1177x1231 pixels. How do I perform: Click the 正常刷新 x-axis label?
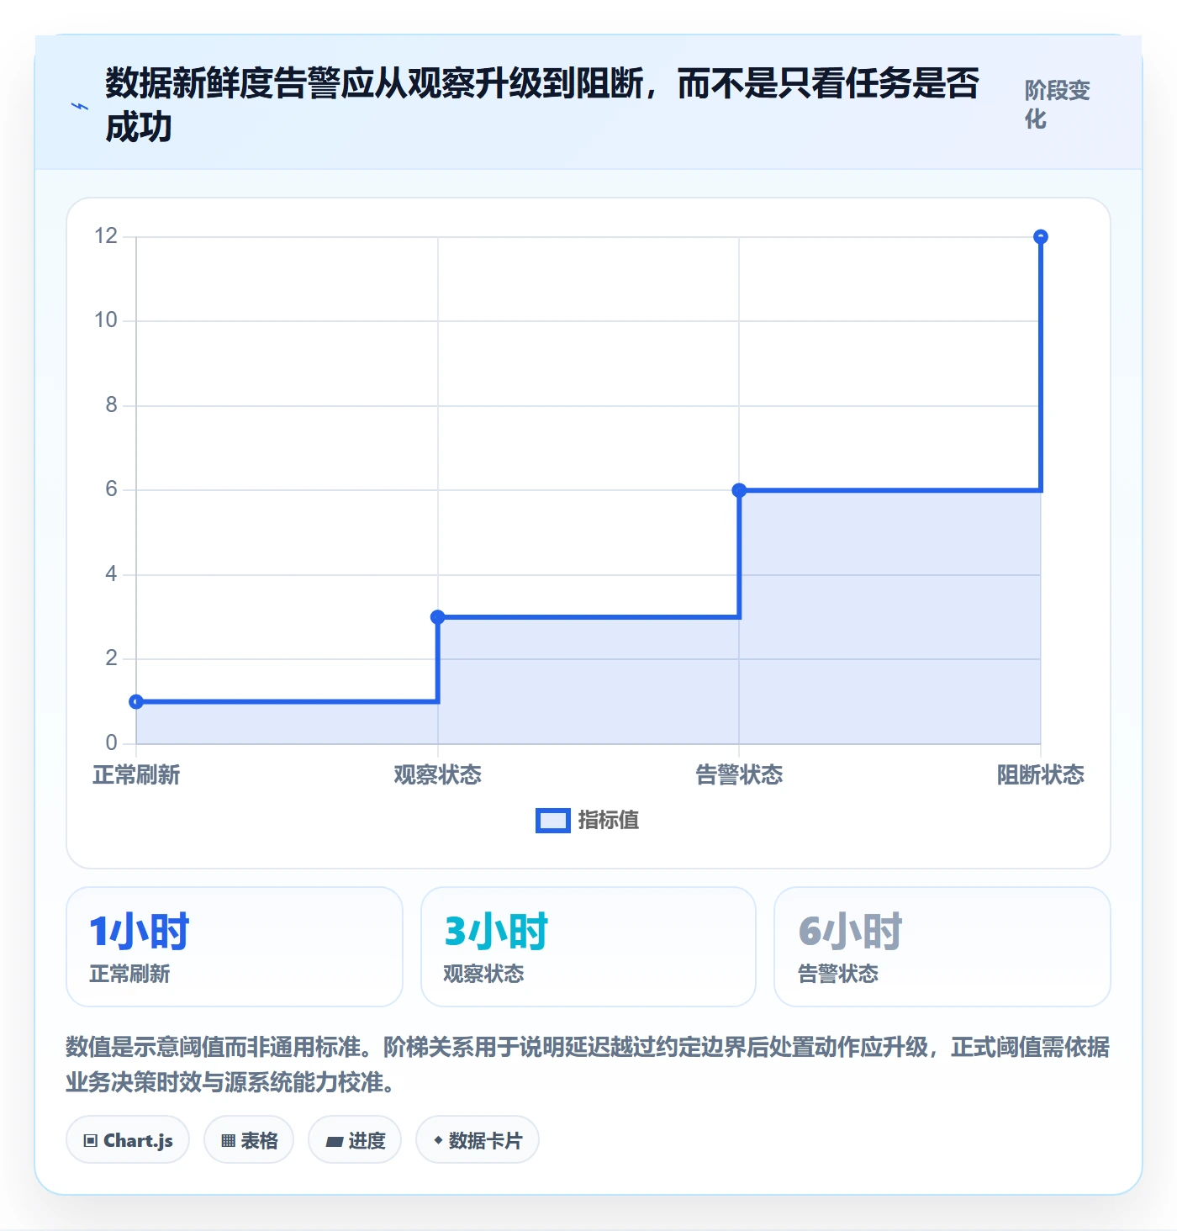coord(136,775)
